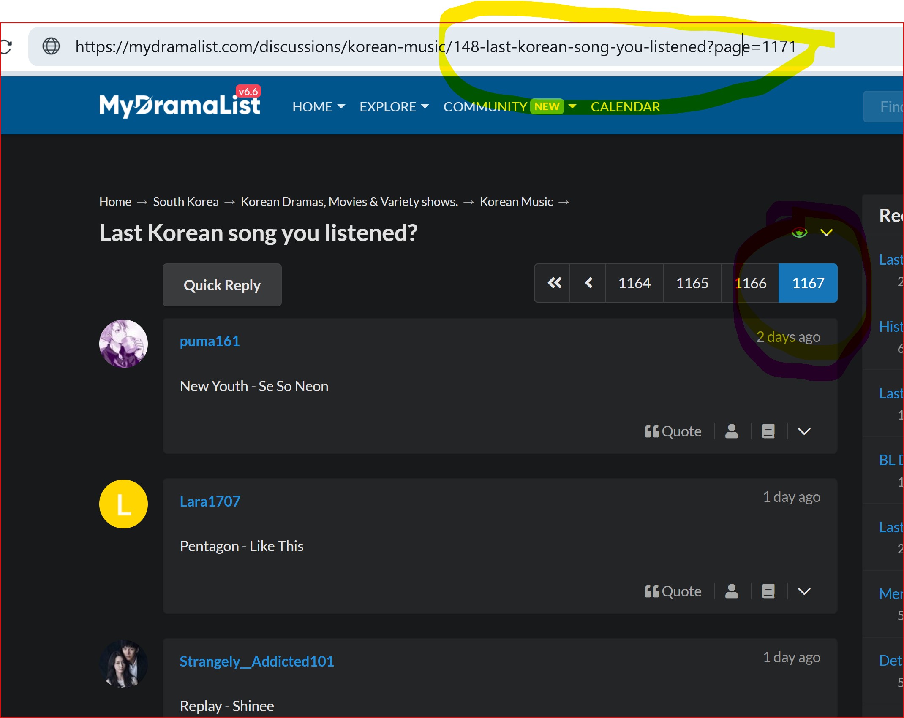The height and width of the screenshot is (718, 904).
Task: Open Lara1707's username link
Action: [x=210, y=501]
